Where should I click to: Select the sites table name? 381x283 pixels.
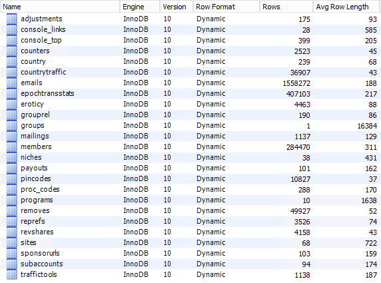(29, 242)
